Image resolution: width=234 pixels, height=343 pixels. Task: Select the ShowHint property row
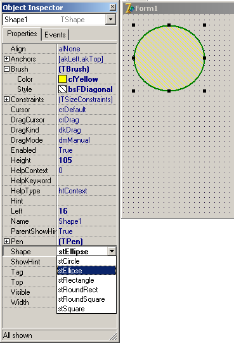click(x=30, y=262)
